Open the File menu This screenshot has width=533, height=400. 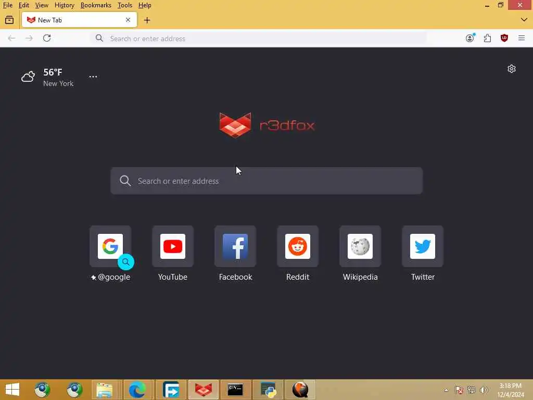tap(7, 5)
